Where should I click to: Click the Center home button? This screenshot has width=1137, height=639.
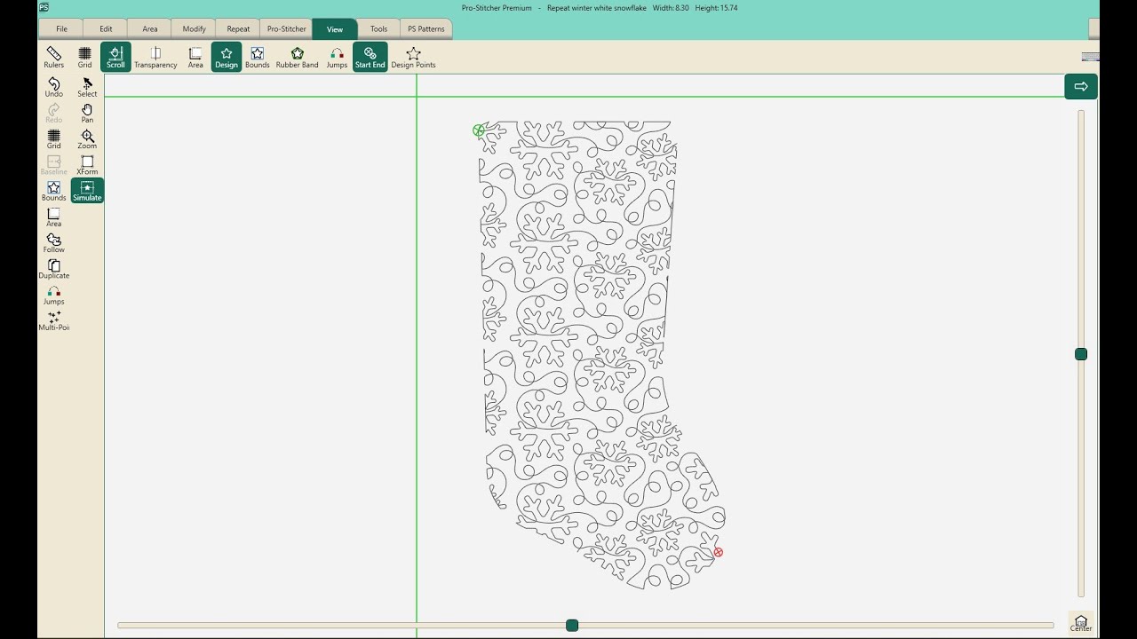coord(1081,623)
